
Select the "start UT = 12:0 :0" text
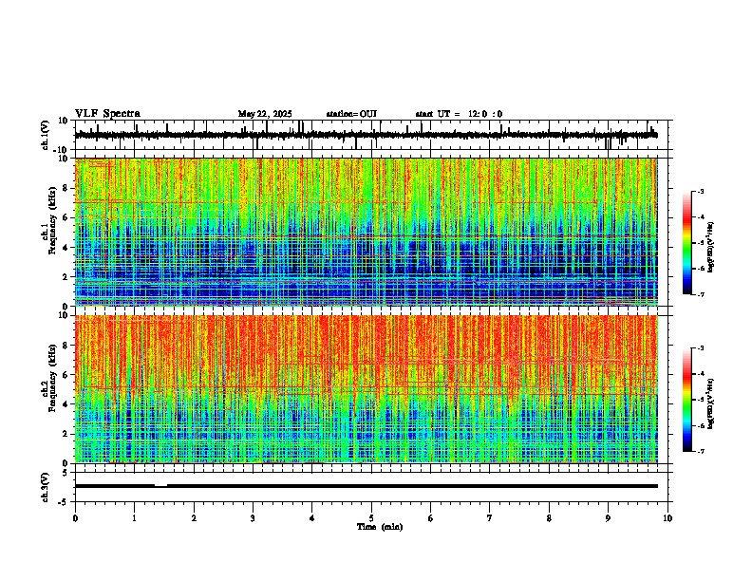tap(459, 114)
